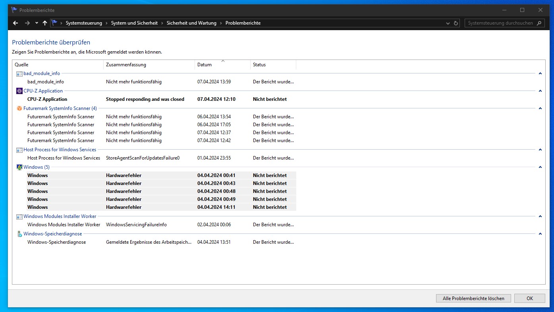Go up one level with up arrow
The width and height of the screenshot is (554, 312).
[x=45, y=23]
